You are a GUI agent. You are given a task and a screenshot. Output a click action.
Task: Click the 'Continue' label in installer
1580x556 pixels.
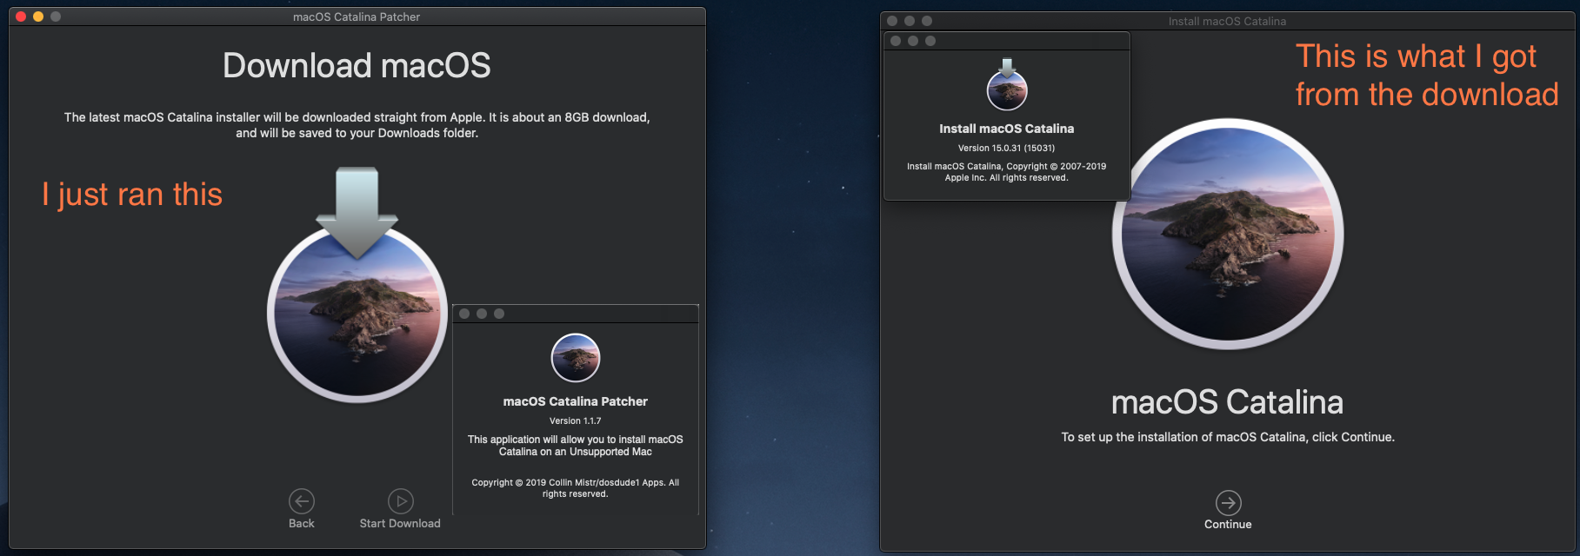[1228, 524]
